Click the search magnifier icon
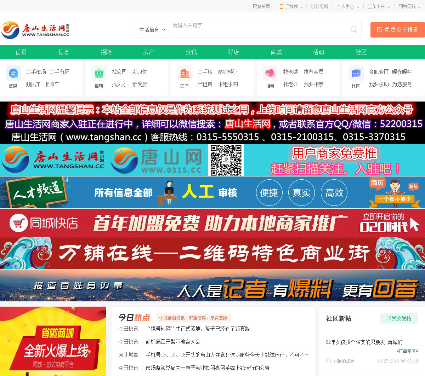Screen dimensions: 425x376 click(x=353, y=30)
